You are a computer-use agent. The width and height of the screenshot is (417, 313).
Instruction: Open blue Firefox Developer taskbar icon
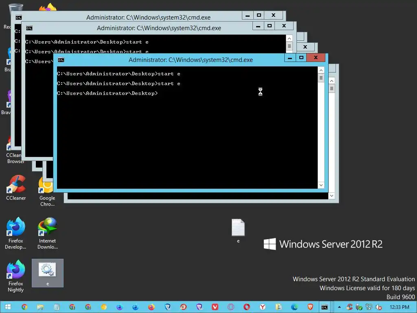click(135, 307)
